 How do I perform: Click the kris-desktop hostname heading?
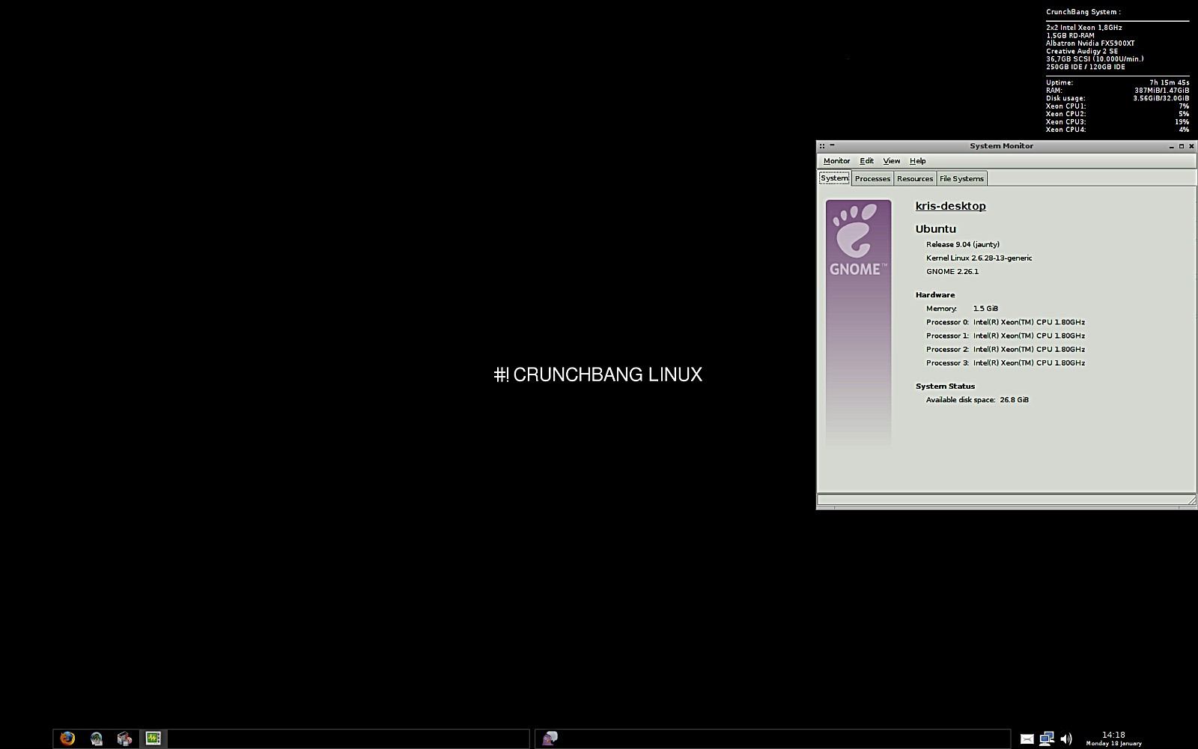pyautogui.click(x=950, y=206)
